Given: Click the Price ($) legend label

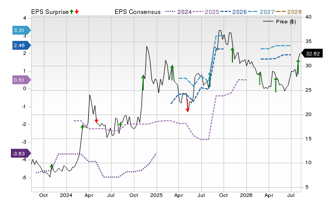Looking at the screenshot, I should (286, 22).
